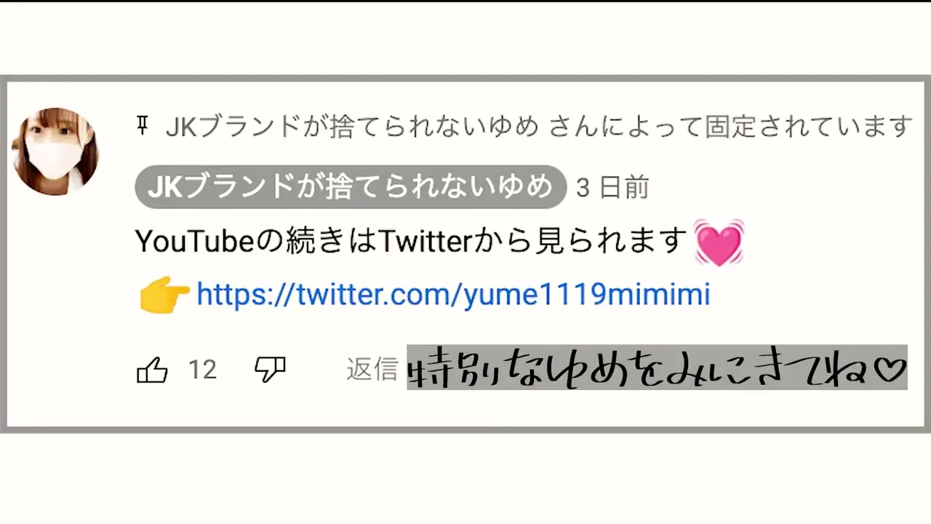Select the channel name in pinned notice

point(352,127)
